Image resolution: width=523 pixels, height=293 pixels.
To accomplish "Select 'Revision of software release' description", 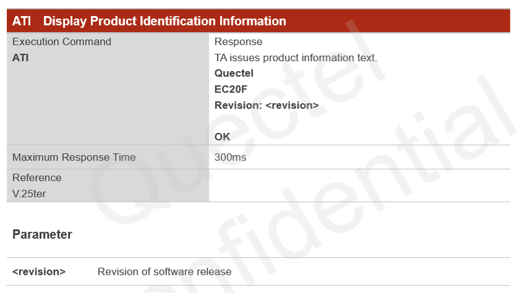I will click(164, 272).
